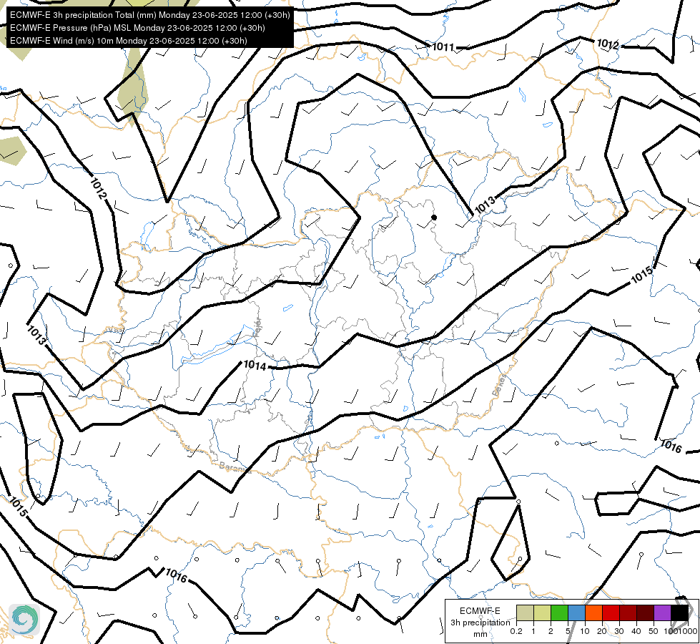The width and height of the screenshot is (700, 644).
Task: Select the maroon 40–50 mm legend swatch
Action: 645,613
